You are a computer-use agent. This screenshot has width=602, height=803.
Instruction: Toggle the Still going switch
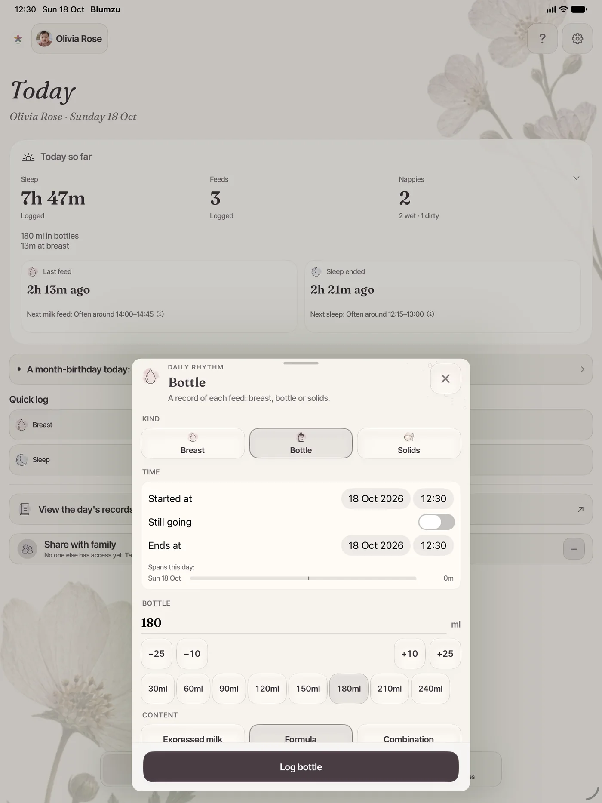(x=436, y=522)
